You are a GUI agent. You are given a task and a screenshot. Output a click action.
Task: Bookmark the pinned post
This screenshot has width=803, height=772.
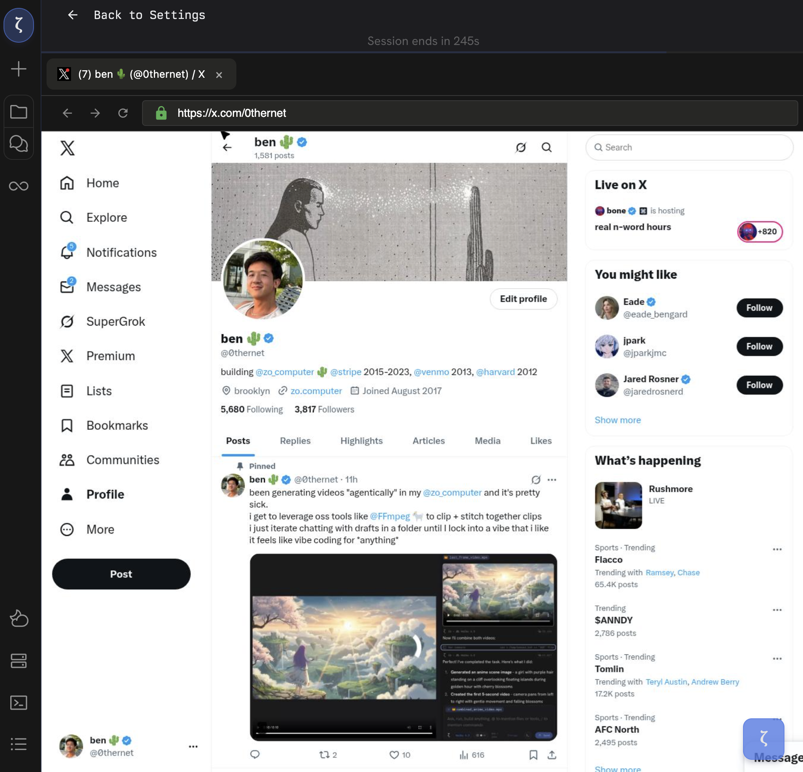[533, 754]
